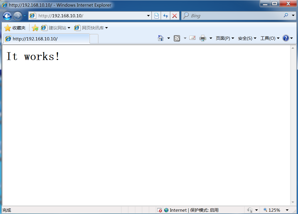Click the Home page icon
Image resolution: width=298 pixels, height=214 pixels.
coord(161,38)
